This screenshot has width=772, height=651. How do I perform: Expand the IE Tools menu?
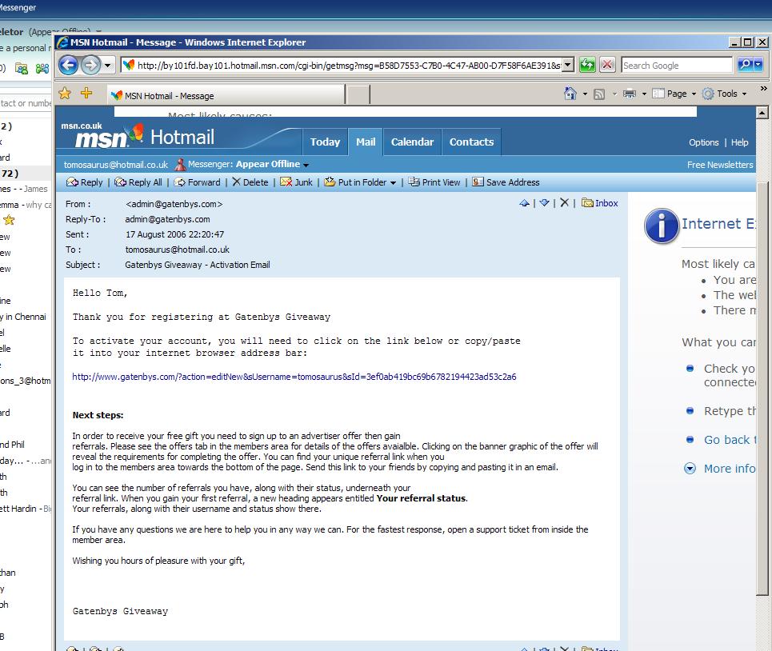pos(724,94)
